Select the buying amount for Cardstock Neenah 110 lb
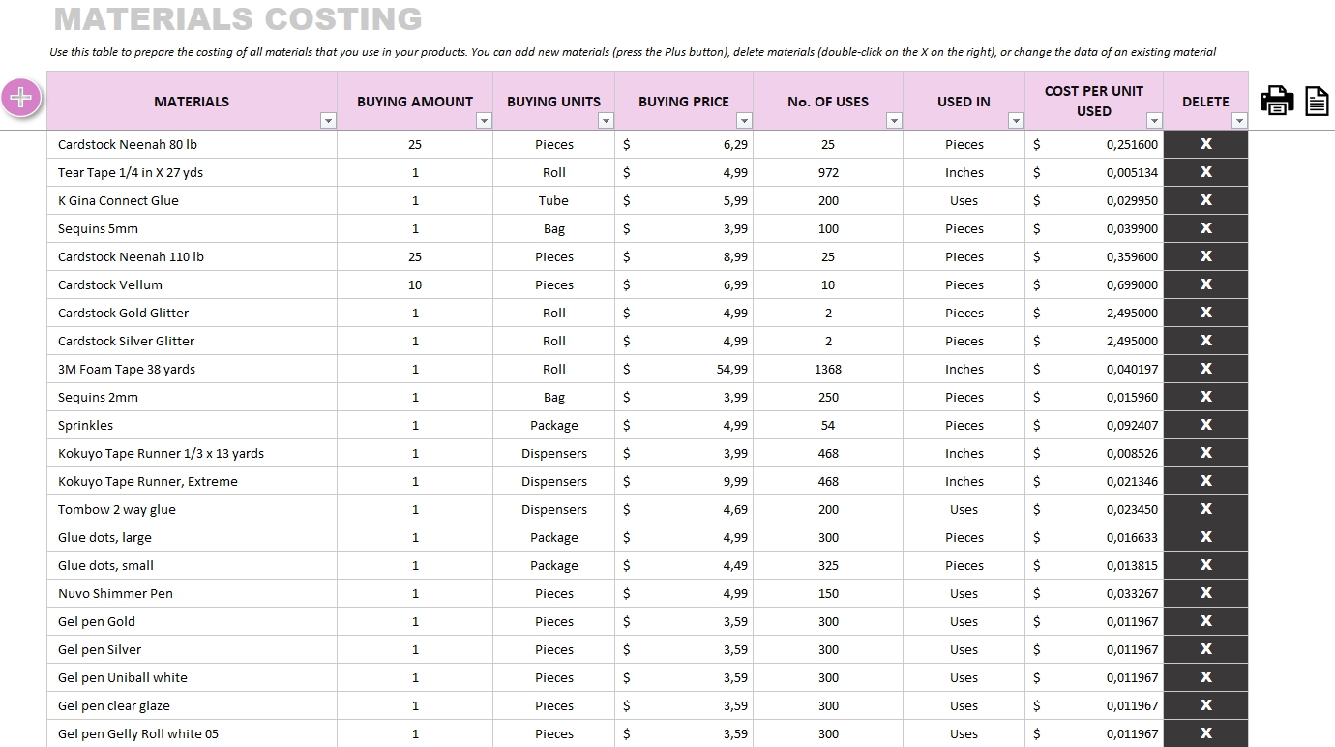1335x747 pixels. 414,256
